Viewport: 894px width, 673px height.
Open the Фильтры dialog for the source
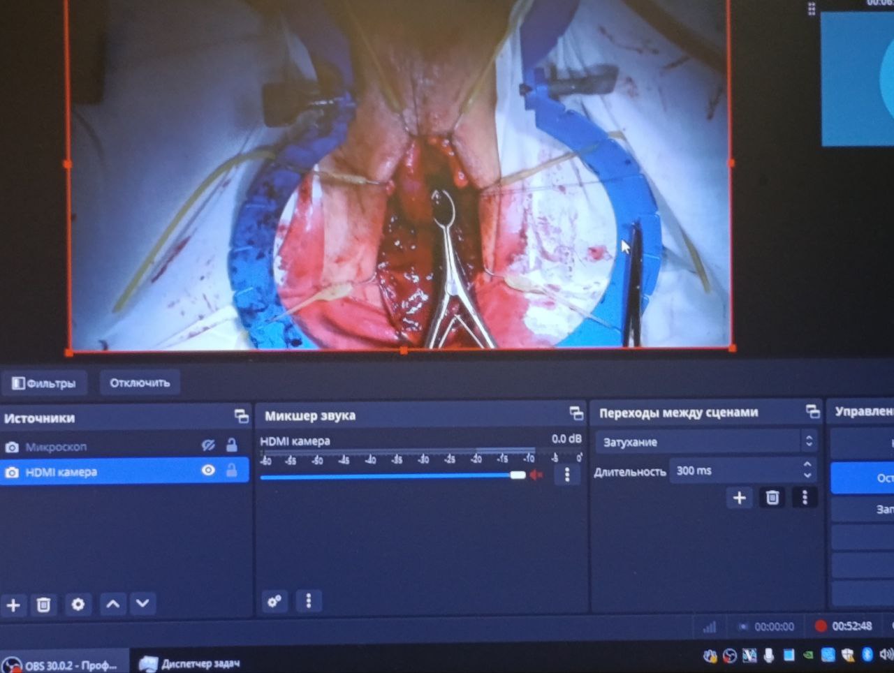(44, 383)
